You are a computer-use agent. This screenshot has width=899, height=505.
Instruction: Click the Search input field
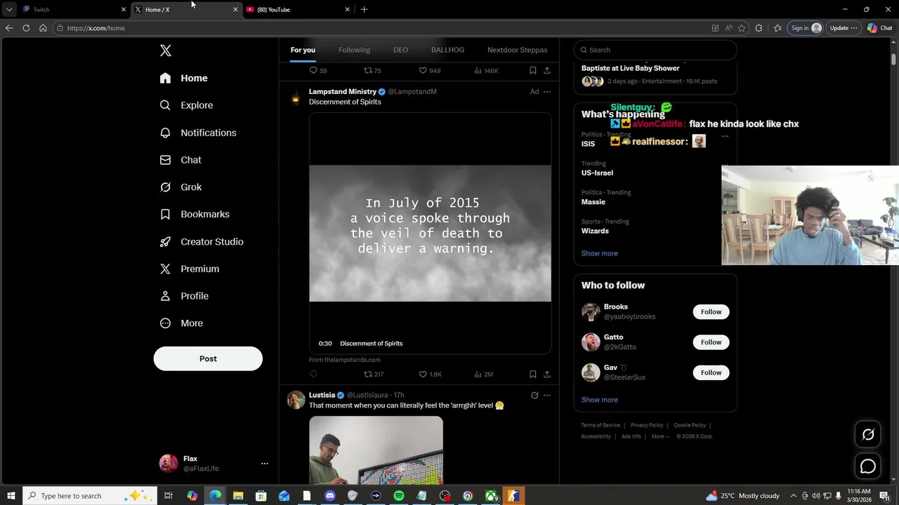click(655, 50)
